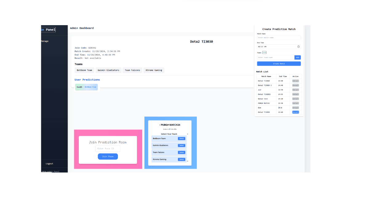Screen dimensions: 368x204
Task: Click the Admin Panel logo
Action: (x=48, y=30)
